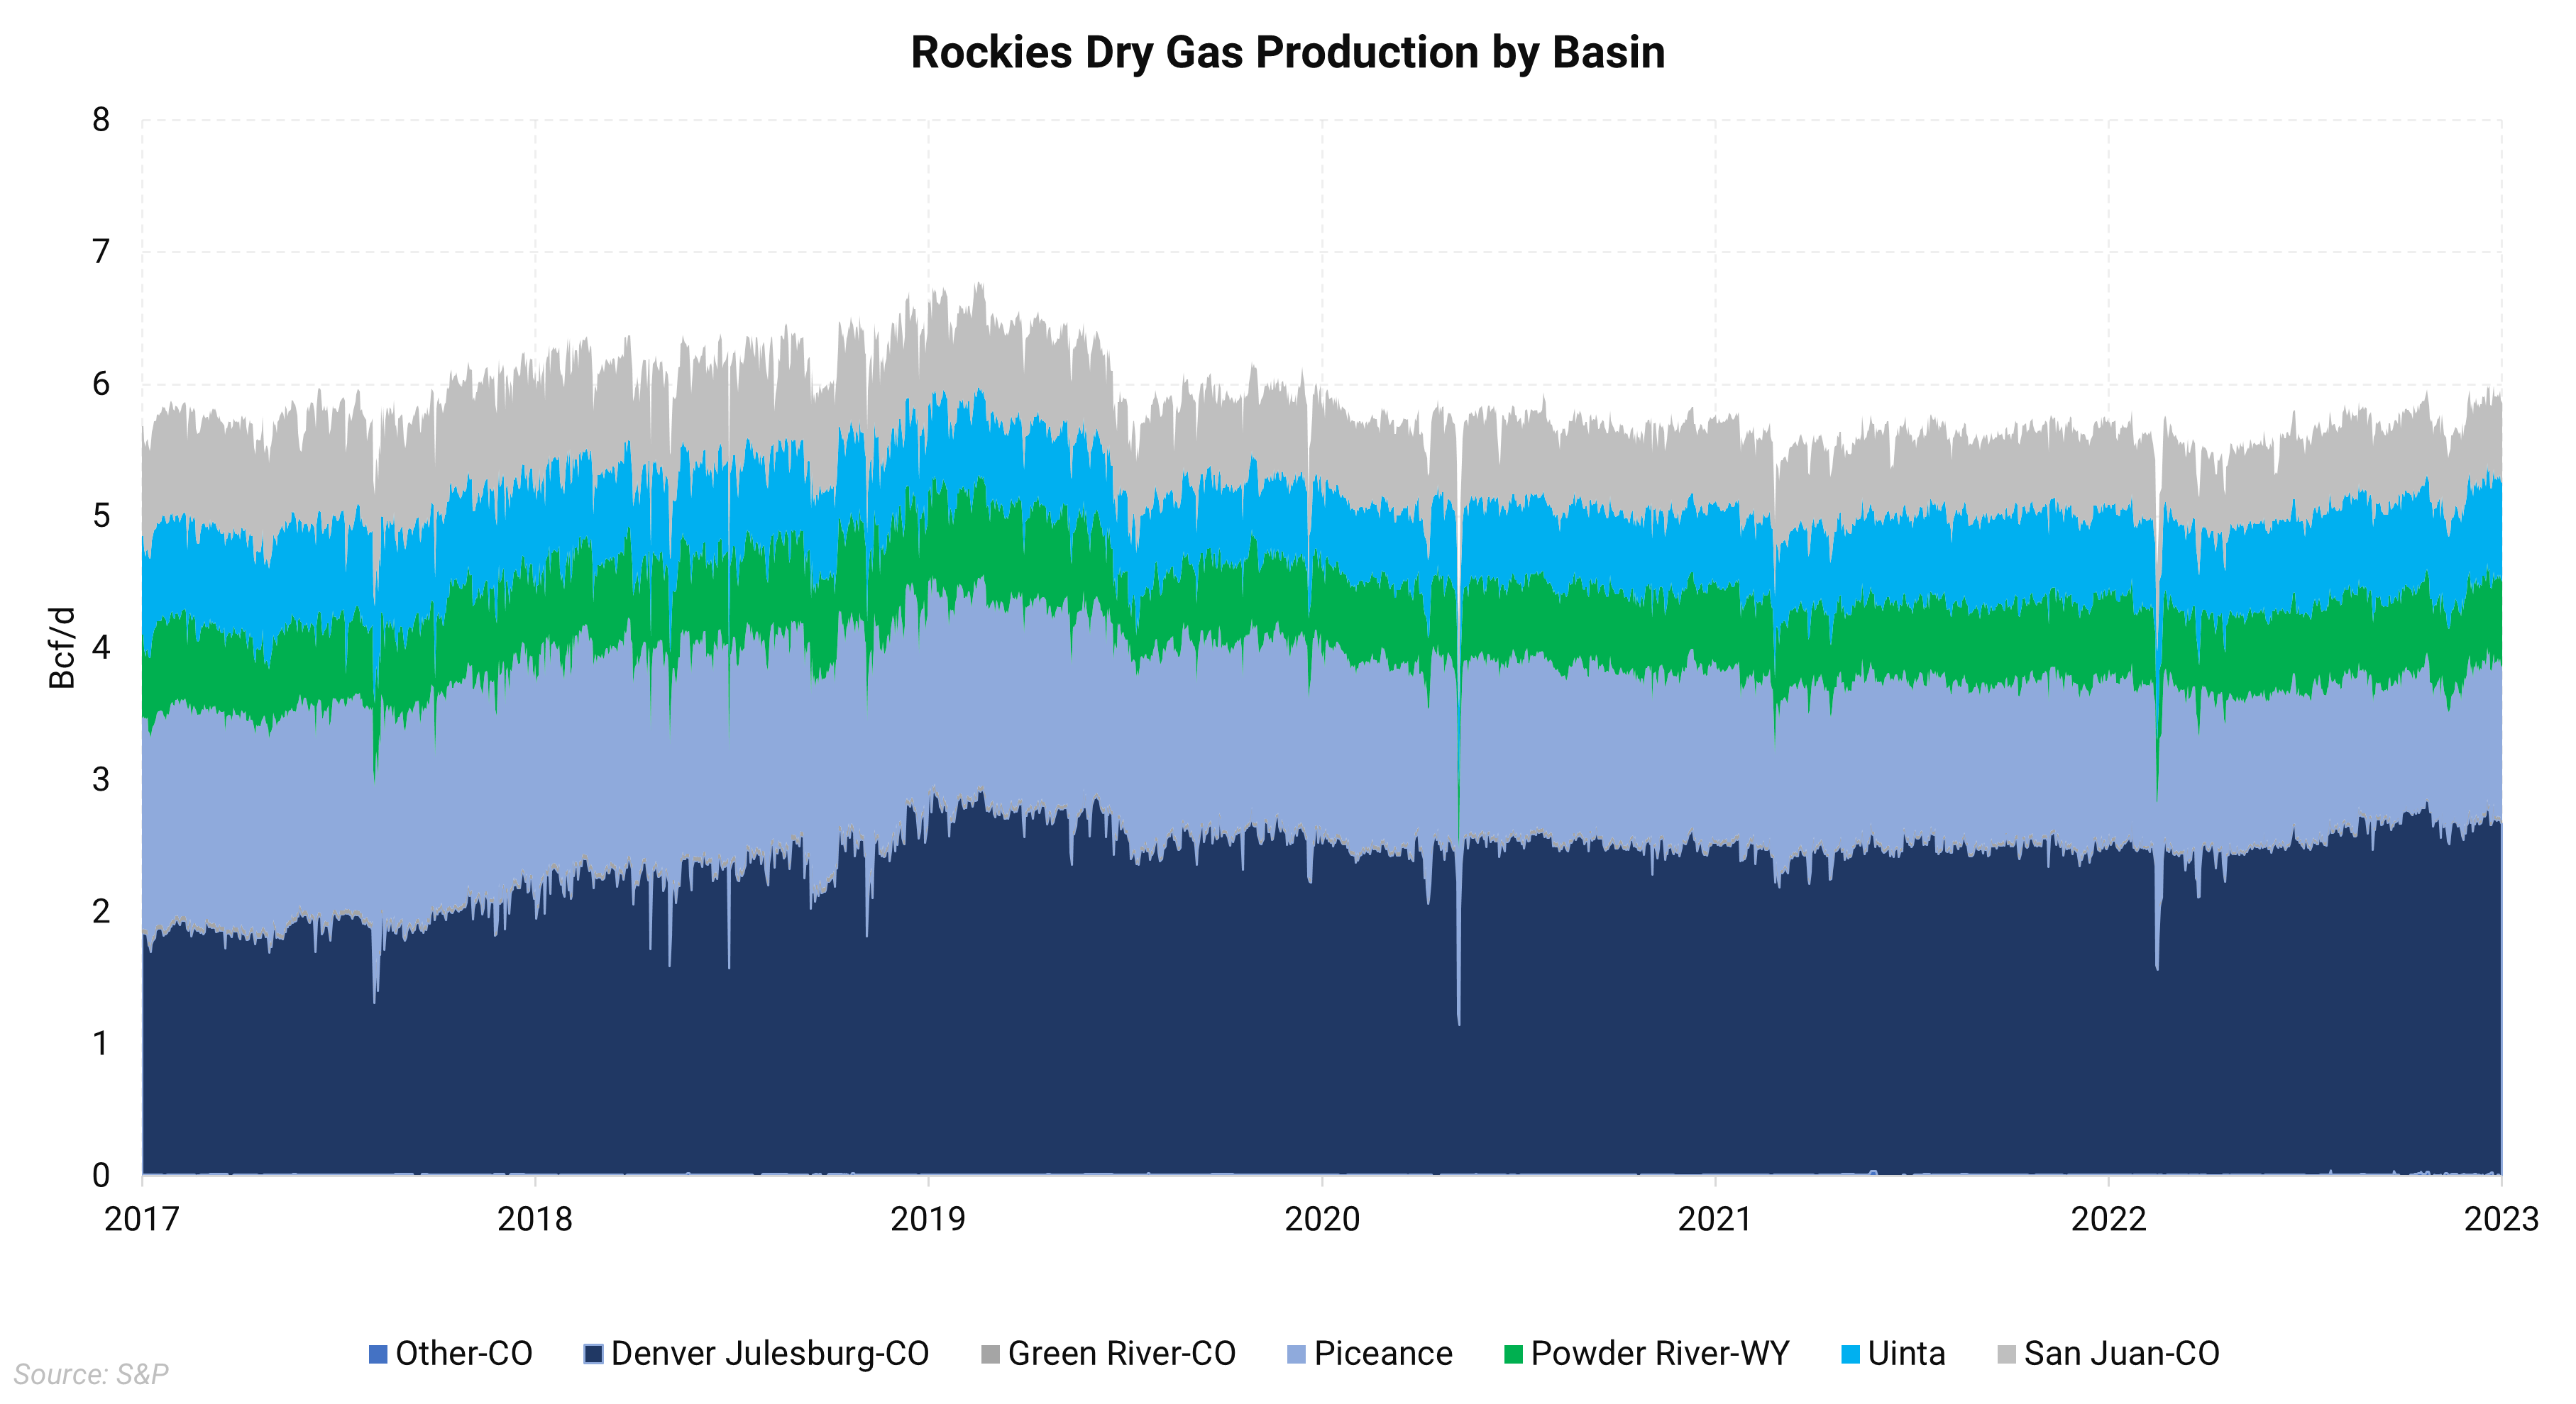
Task: Select the Denver Julesburg-CO legend text
Action: tap(770, 1354)
